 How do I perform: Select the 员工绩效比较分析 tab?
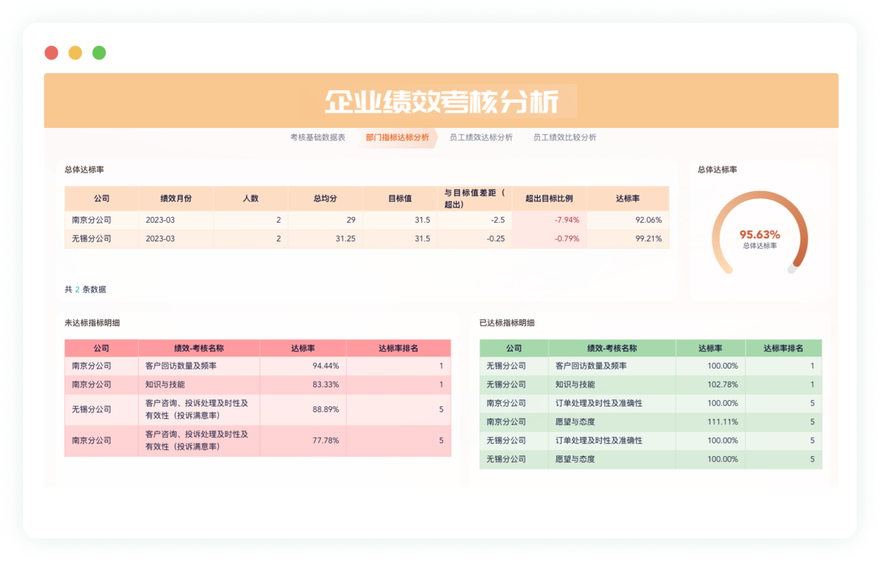[x=563, y=137]
